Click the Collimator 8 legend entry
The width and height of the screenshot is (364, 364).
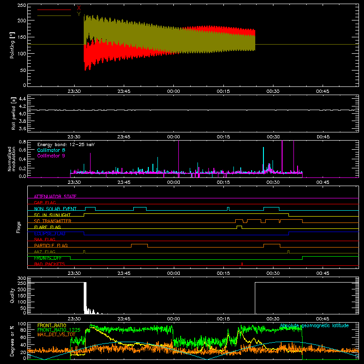[51, 150]
